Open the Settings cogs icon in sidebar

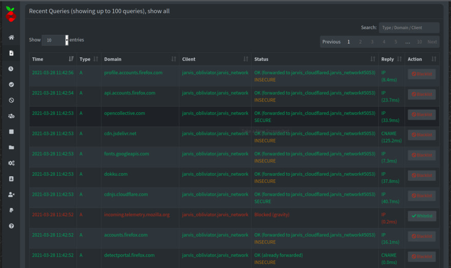click(11, 163)
